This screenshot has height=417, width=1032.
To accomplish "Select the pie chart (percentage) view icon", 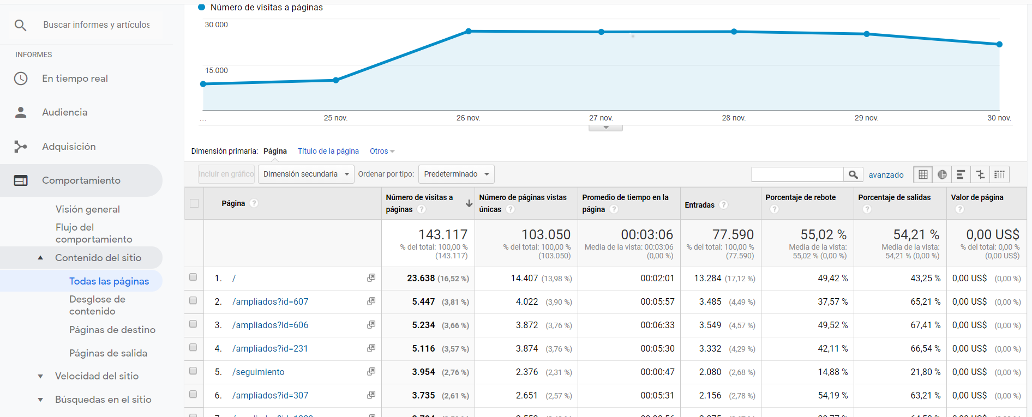I will 942,174.
